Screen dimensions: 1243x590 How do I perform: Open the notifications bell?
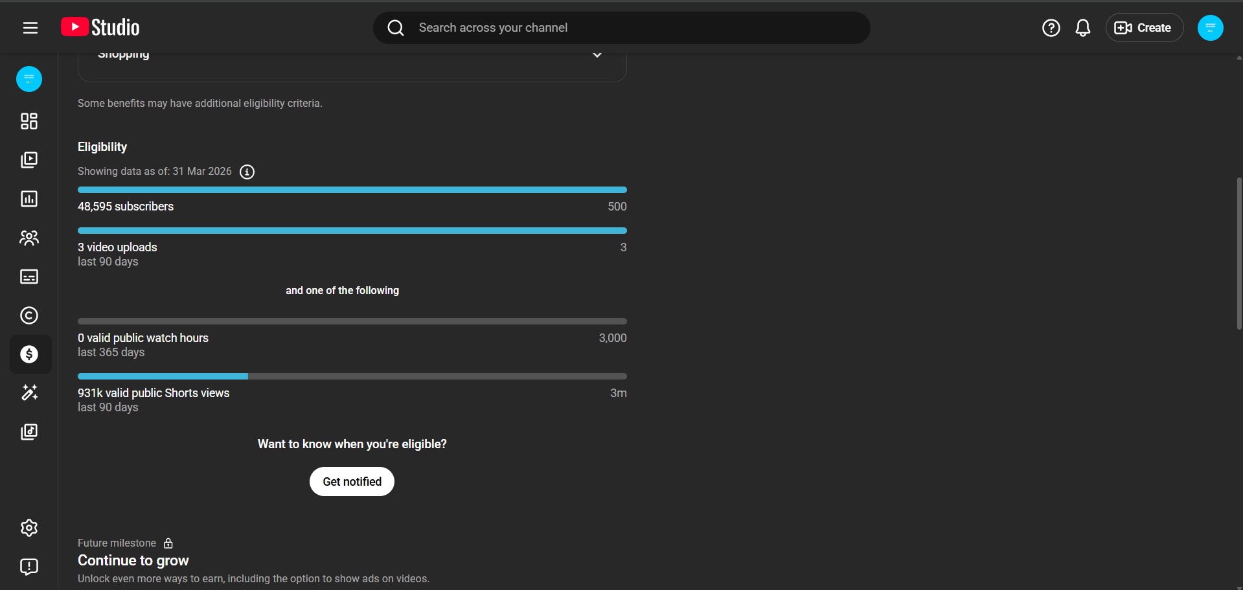(1082, 28)
